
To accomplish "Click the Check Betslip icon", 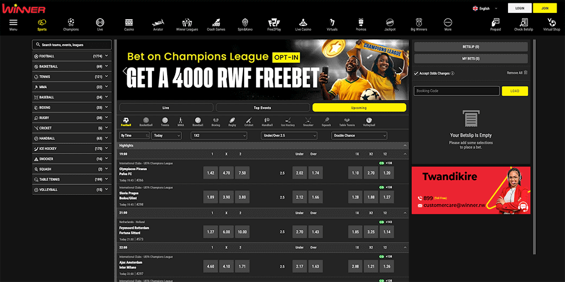I will [524, 23].
